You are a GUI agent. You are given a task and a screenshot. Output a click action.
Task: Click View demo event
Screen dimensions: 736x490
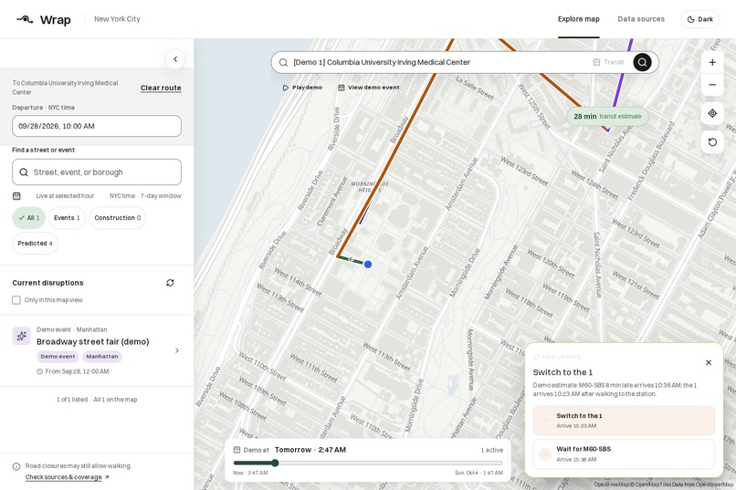(x=369, y=88)
